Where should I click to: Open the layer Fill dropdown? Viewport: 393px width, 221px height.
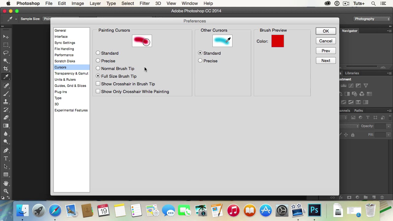click(388, 135)
